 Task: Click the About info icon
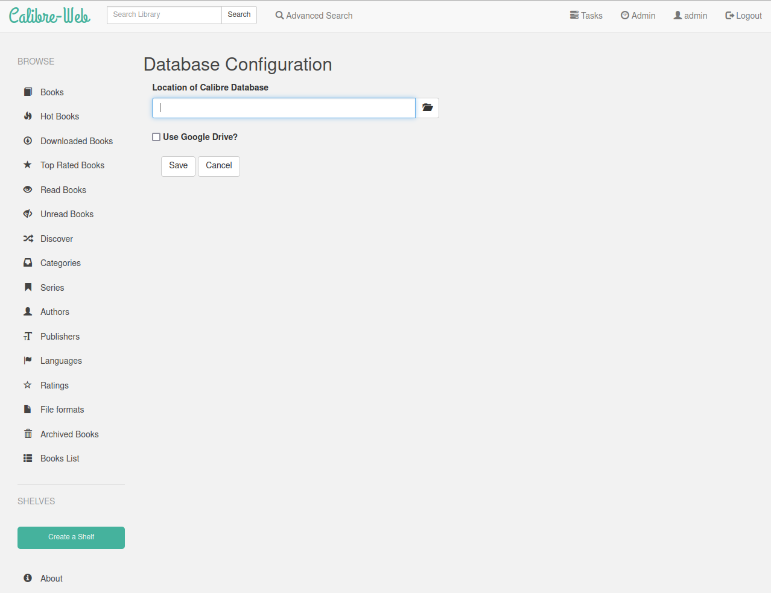click(x=28, y=578)
